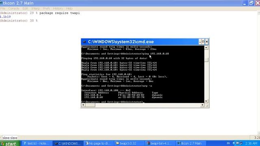The height and width of the screenshot is (146, 260).
Task: Click the system tray clock
Action: 251,143
